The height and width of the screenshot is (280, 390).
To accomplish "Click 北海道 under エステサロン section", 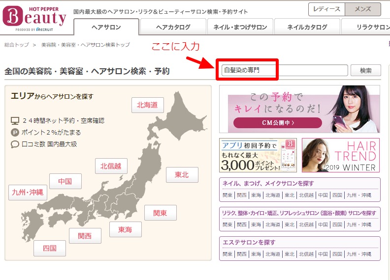I will tap(273, 254).
